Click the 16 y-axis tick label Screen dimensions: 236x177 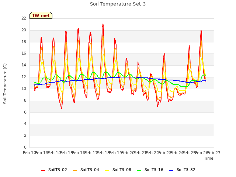pos(24,53)
